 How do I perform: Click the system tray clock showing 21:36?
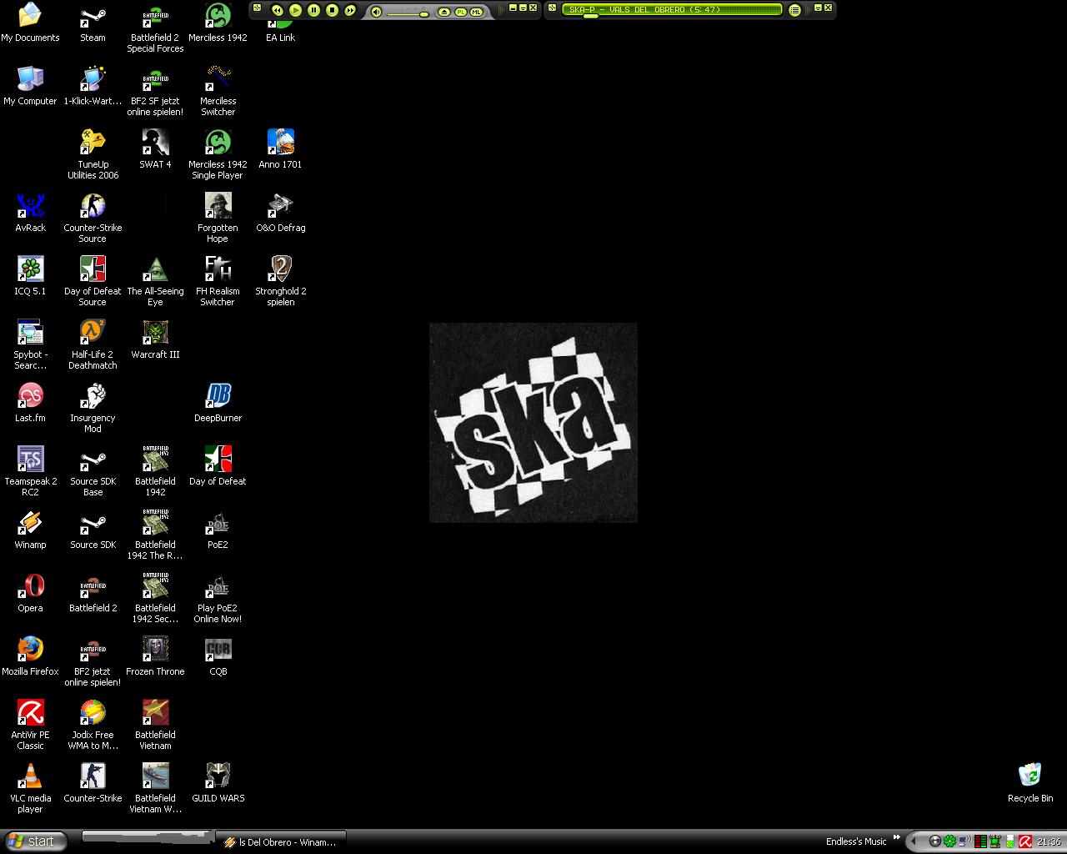click(x=1049, y=841)
